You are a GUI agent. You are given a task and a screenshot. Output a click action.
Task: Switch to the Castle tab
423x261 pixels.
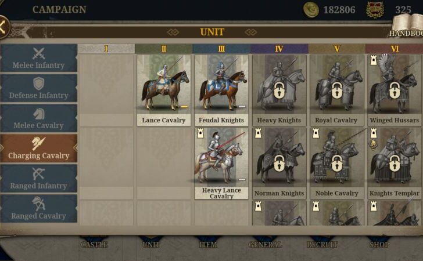click(94, 244)
